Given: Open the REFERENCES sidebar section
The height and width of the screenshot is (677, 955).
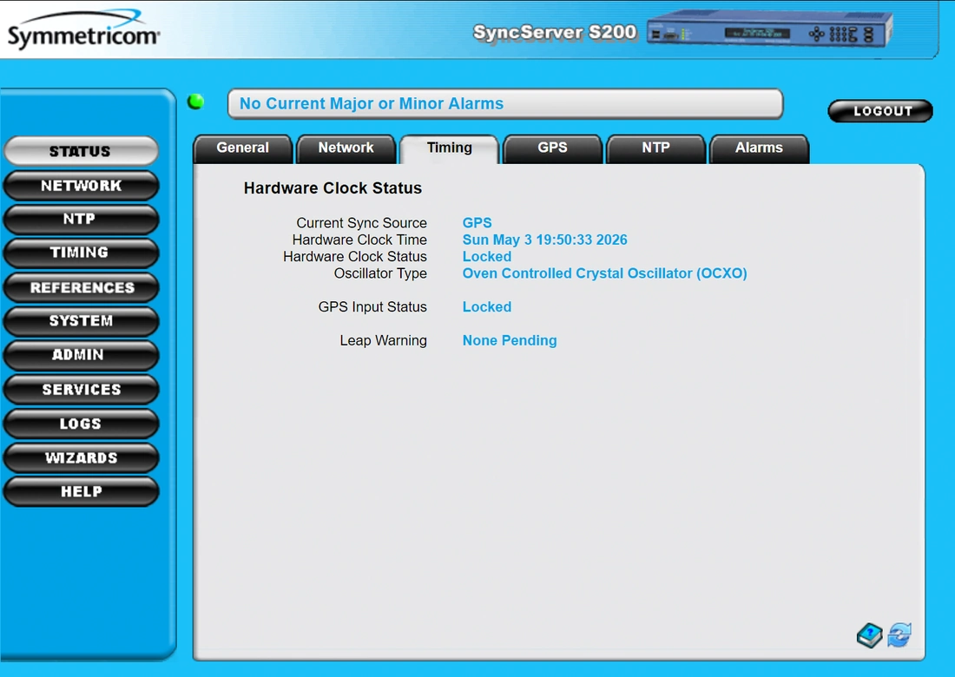Looking at the screenshot, I should [81, 287].
